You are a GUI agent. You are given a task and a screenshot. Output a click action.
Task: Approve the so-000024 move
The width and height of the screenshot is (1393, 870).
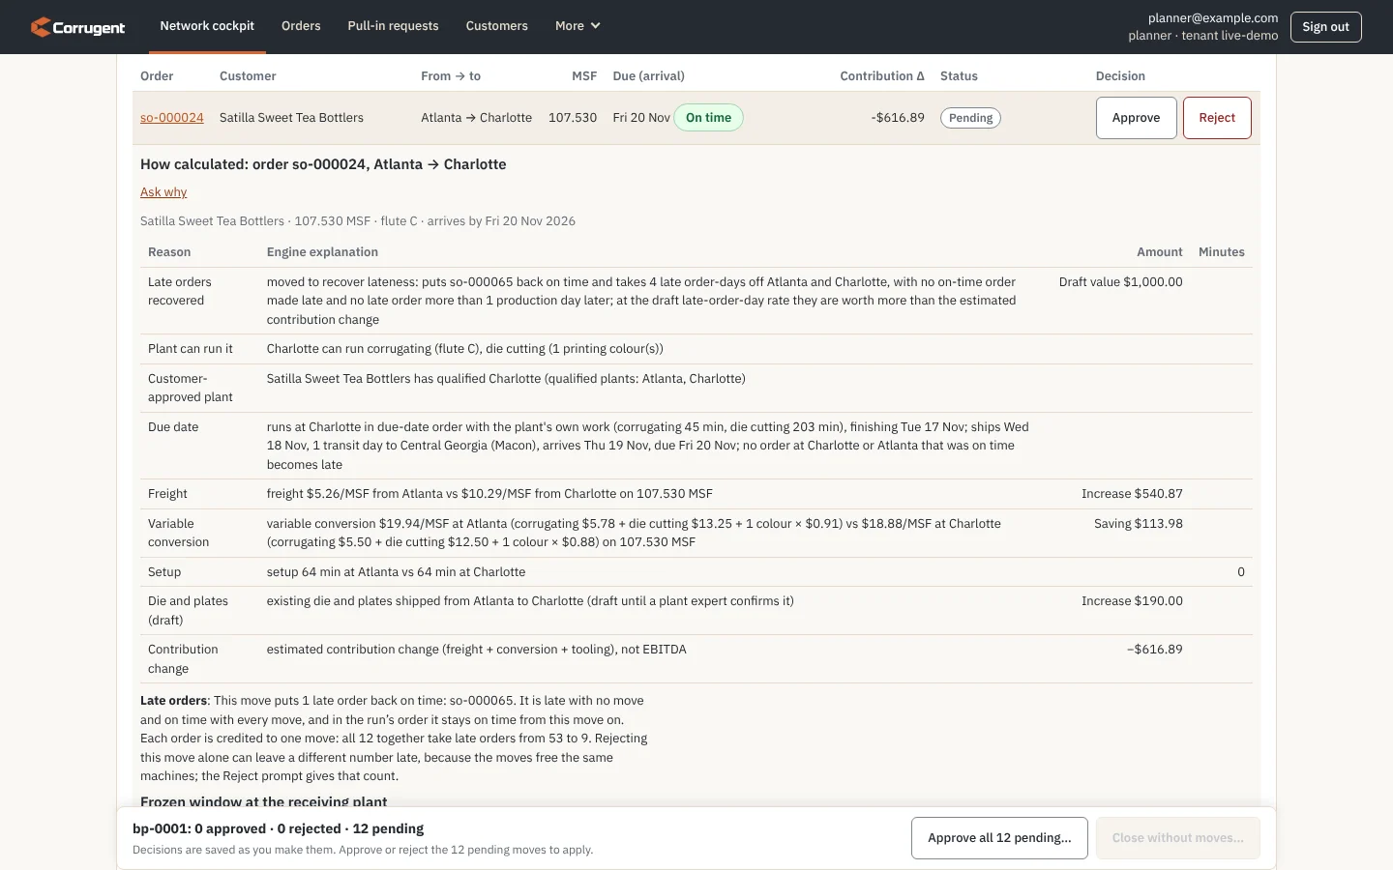(1136, 118)
